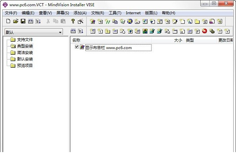Click the red circle X stop icon

[205, 31]
